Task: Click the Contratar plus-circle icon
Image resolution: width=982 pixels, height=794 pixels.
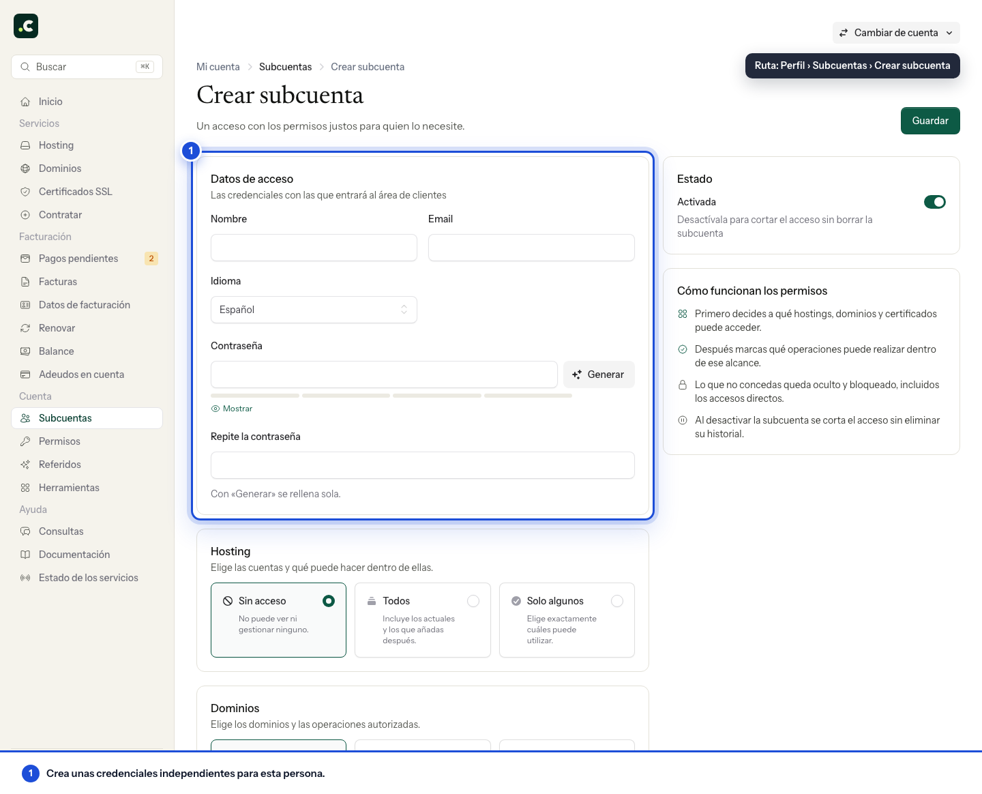Action: point(25,215)
